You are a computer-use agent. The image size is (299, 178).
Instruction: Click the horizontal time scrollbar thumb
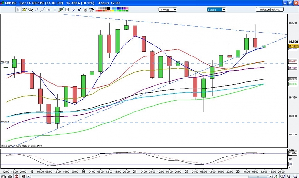click(258, 176)
